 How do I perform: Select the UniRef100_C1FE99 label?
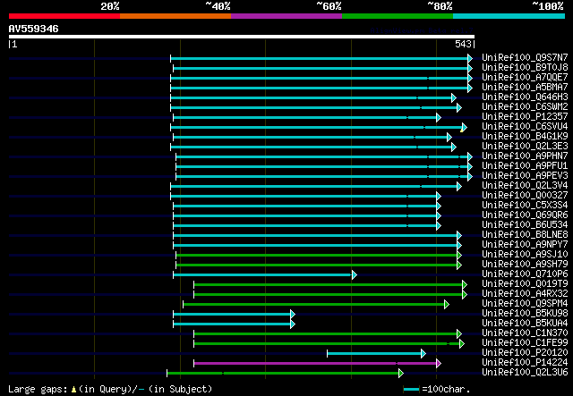point(525,343)
